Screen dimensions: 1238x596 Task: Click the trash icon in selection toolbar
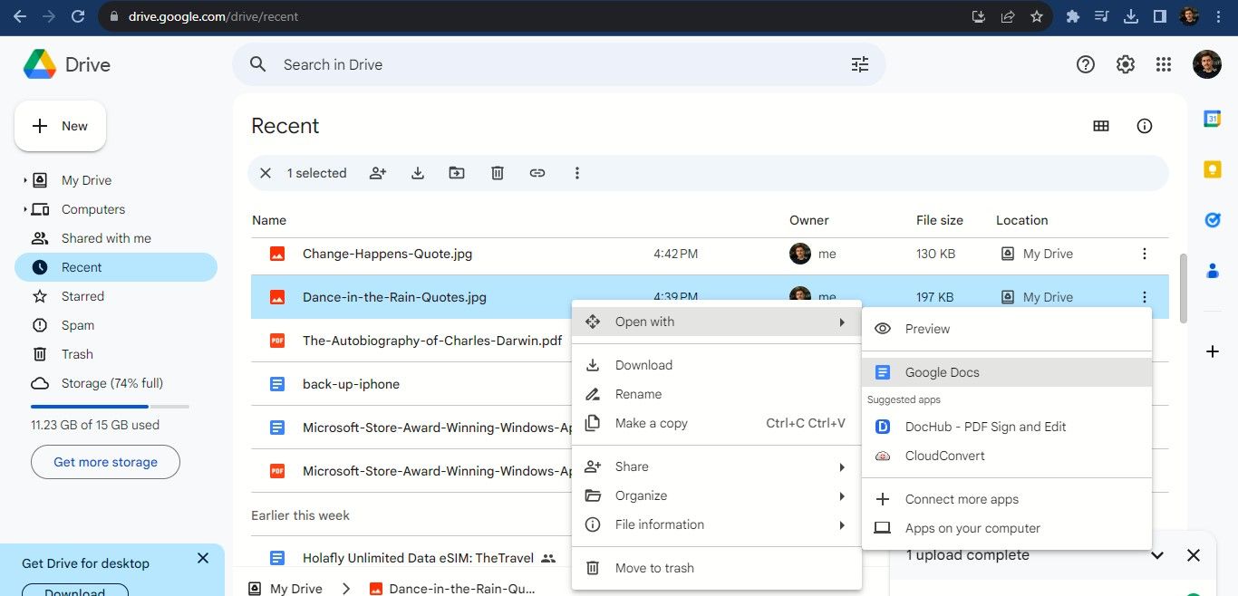[498, 173]
